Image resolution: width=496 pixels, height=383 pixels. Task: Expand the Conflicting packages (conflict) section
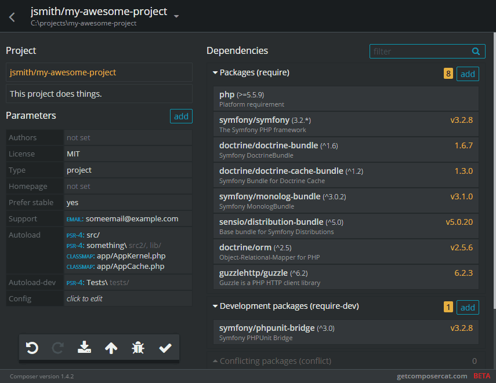(x=216, y=360)
